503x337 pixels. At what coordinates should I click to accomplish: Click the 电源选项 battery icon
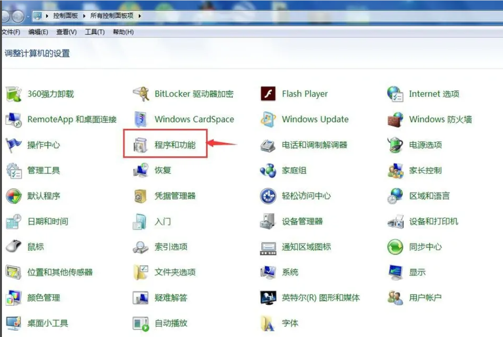tap(395, 145)
